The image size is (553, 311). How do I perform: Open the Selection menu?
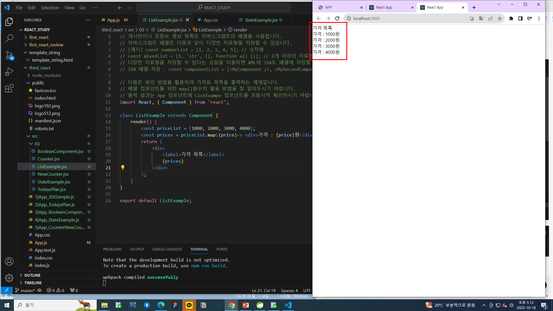point(50,7)
